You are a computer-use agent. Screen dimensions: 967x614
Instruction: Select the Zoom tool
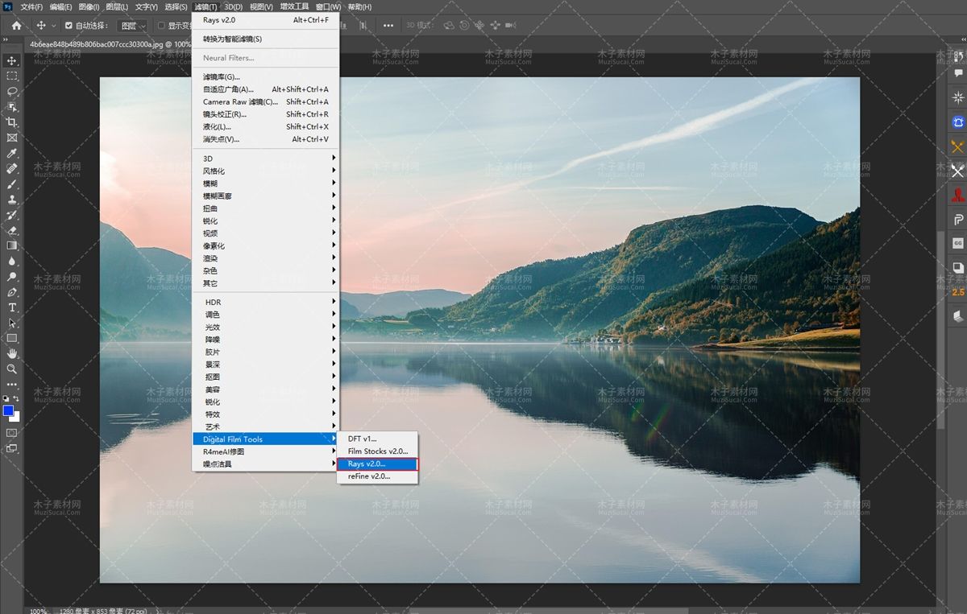click(x=12, y=369)
